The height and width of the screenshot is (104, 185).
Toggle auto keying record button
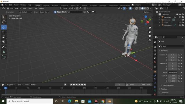point(65,85)
